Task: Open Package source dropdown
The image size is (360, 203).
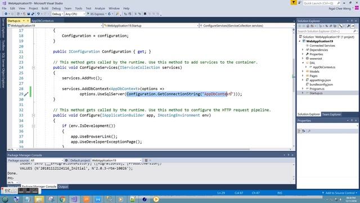Action: pyautogui.click(x=47, y=160)
